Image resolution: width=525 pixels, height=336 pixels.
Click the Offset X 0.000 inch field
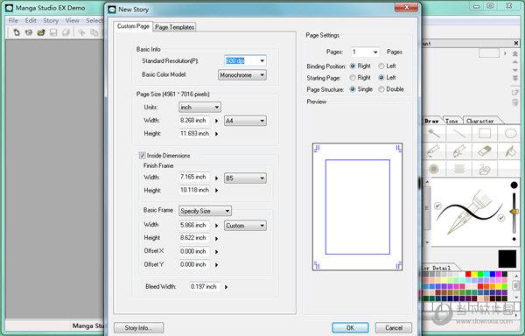pos(194,251)
